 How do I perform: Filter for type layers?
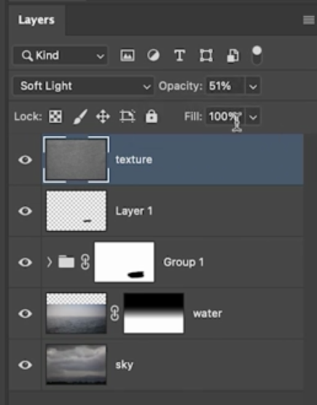click(x=179, y=55)
